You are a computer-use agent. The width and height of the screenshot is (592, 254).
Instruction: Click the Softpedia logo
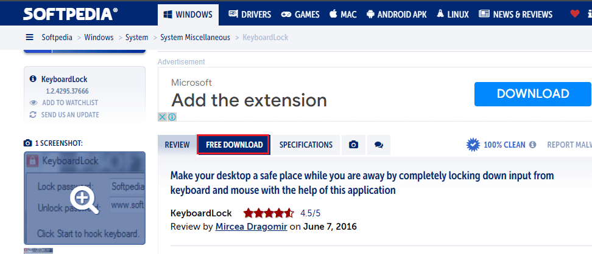(x=70, y=15)
